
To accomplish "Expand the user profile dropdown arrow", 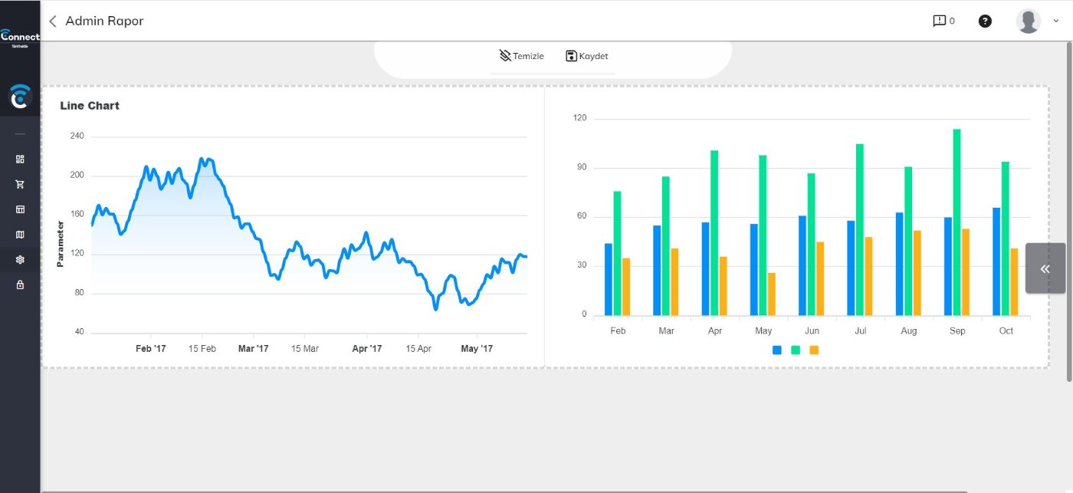I will (x=1055, y=21).
